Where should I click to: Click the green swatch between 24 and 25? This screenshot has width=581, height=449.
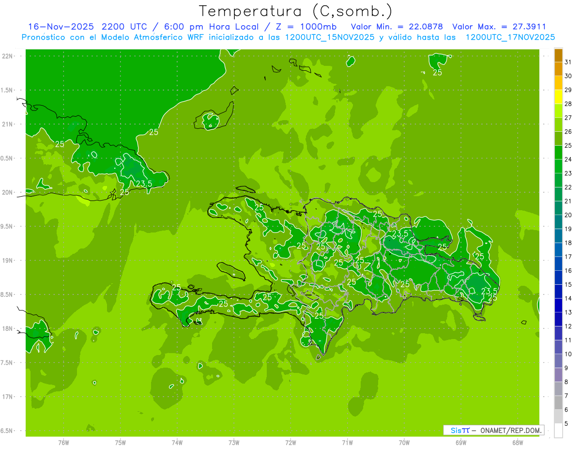tap(558, 153)
